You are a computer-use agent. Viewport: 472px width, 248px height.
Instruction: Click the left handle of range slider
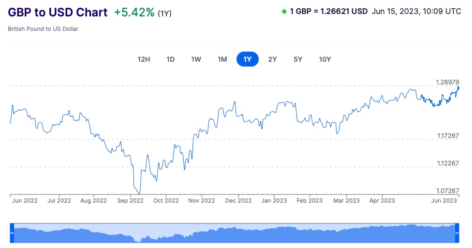[x=13, y=233]
